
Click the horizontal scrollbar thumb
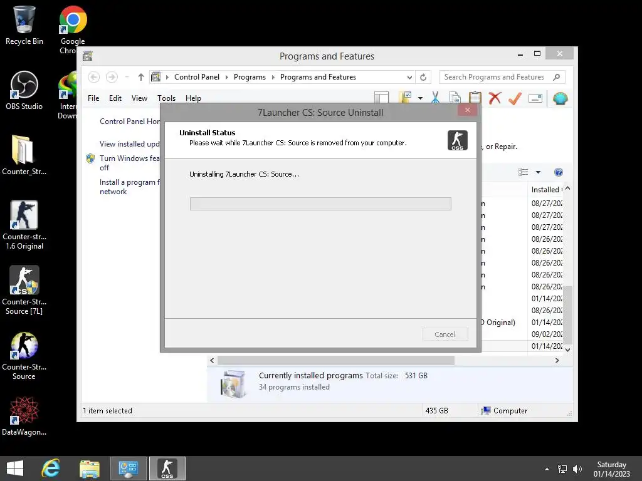coord(336,360)
